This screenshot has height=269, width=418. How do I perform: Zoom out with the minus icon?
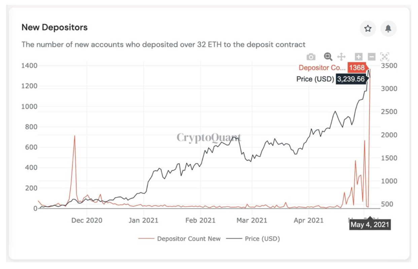point(371,57)
